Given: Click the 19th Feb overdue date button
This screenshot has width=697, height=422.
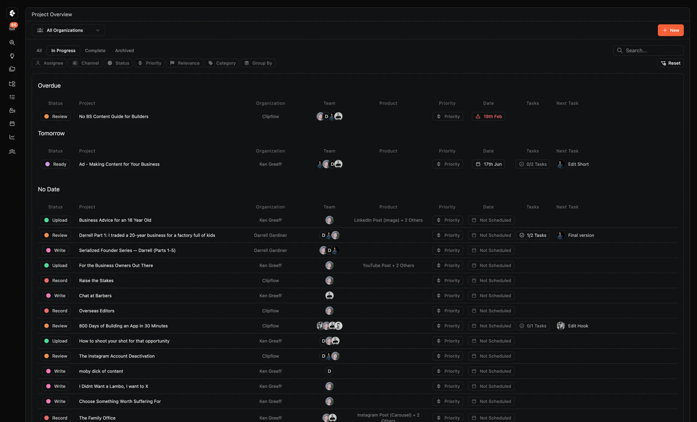Looking at the screenshot, I should 488,116.
